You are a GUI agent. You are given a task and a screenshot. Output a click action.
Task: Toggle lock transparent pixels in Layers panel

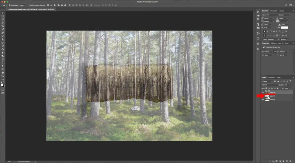(x=266, y=88)
